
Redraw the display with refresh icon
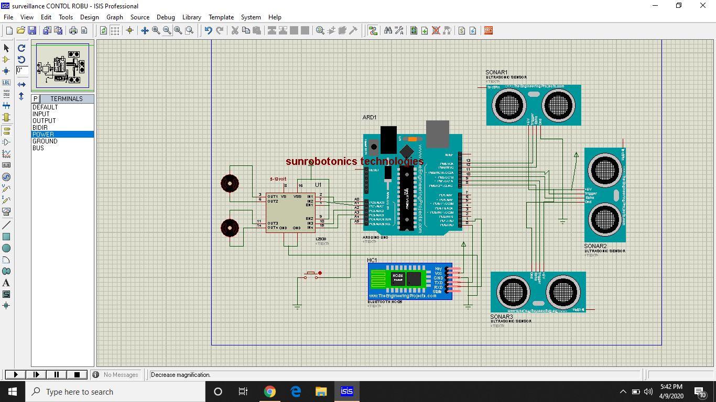tap(104, 30)
